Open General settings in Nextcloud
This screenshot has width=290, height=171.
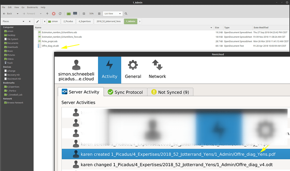pyautogui.click(x=133, y=70)
